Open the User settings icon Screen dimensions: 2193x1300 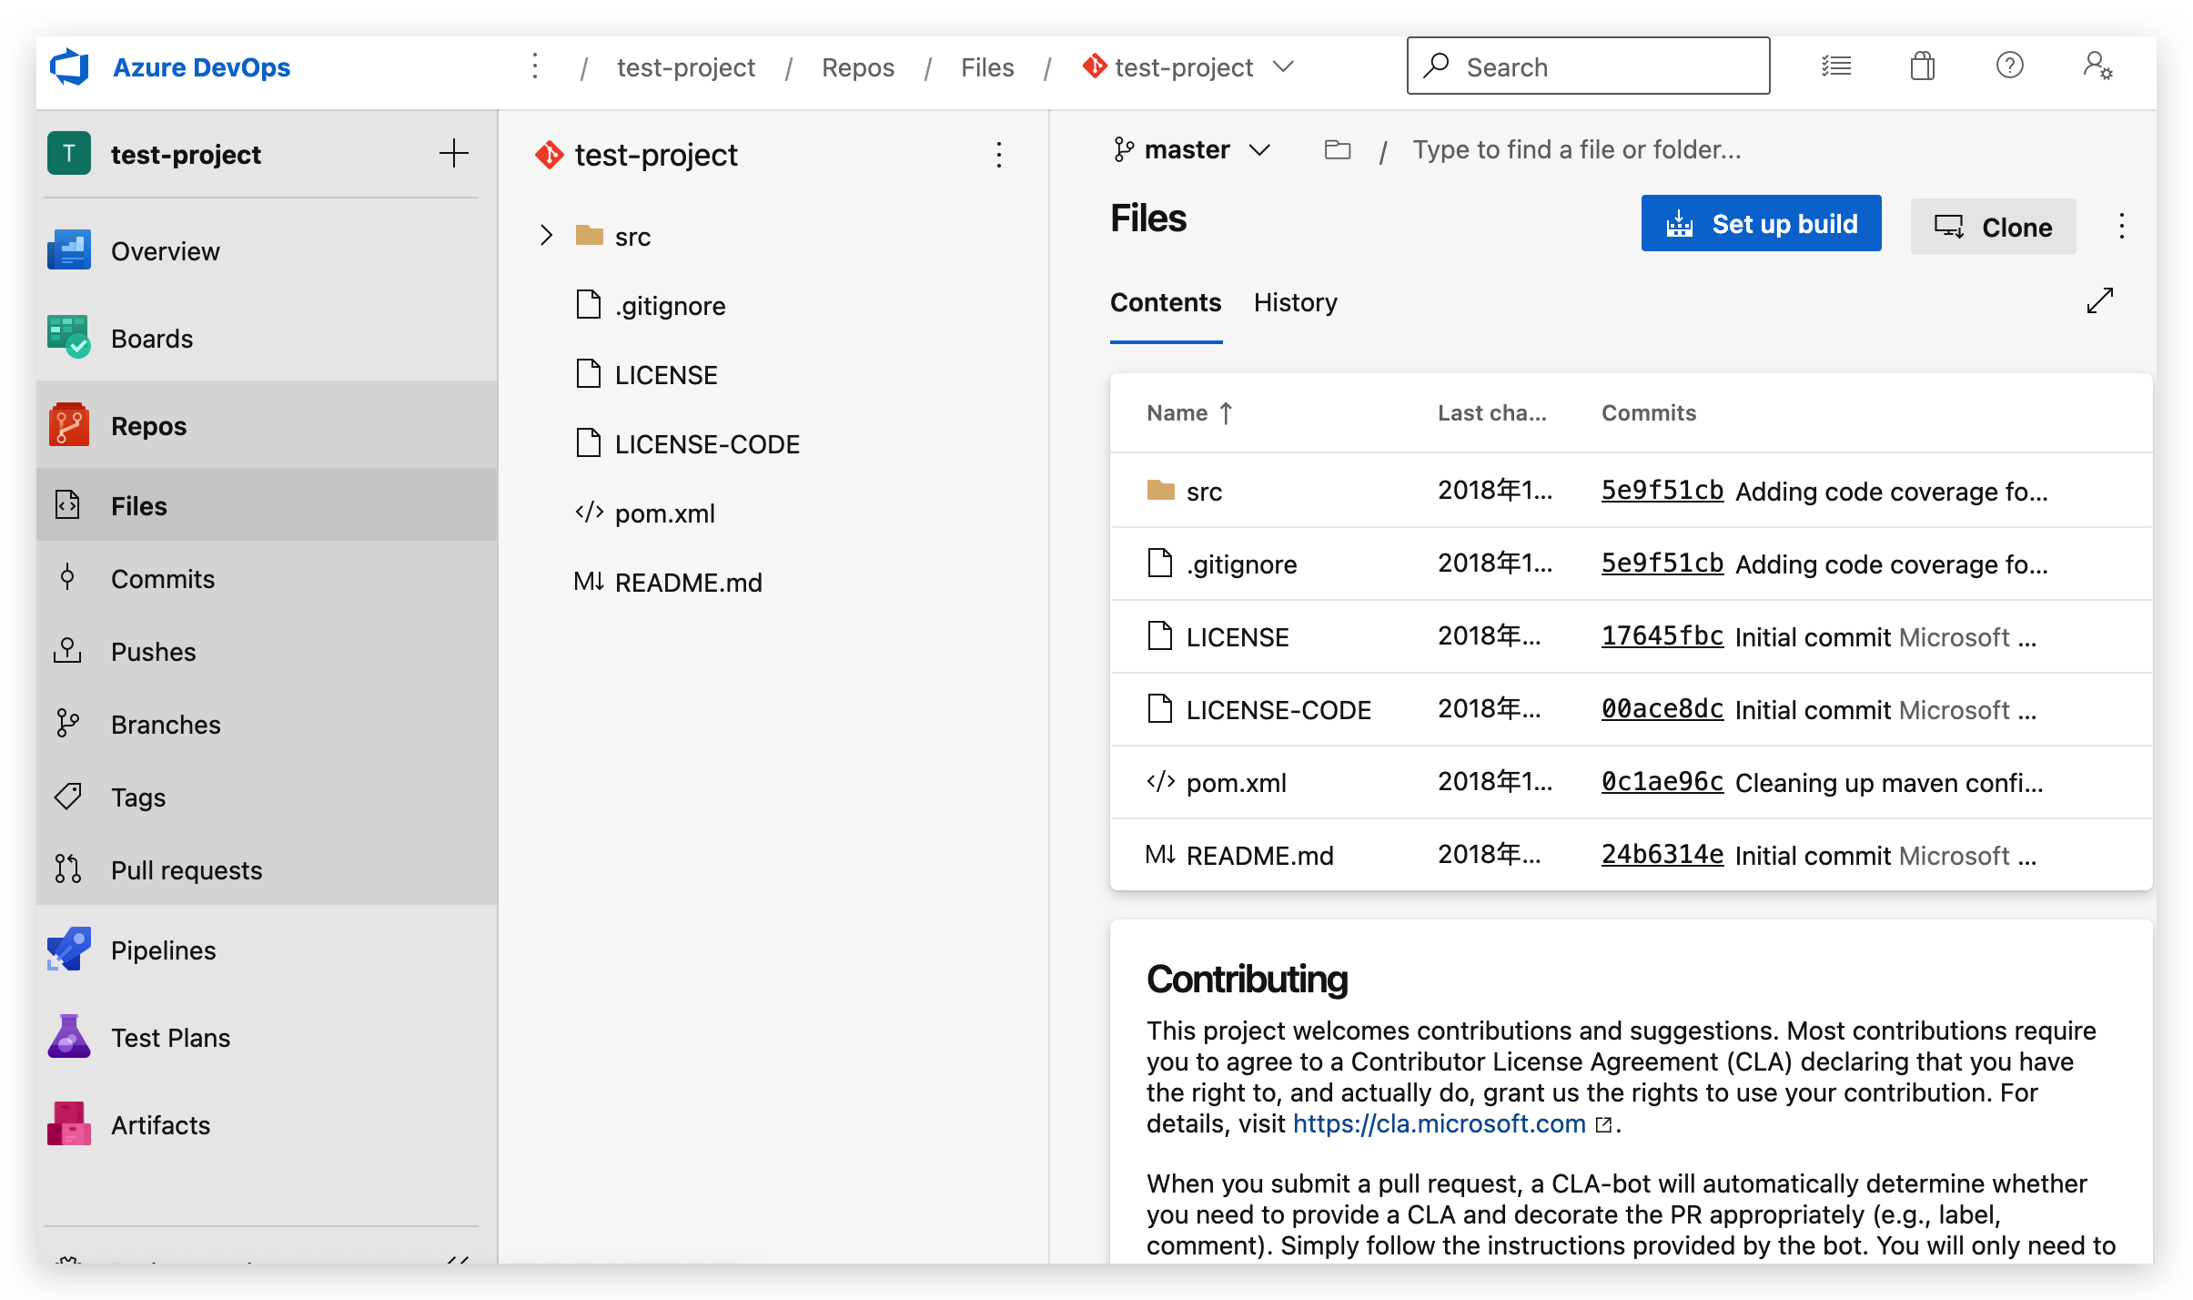point(2097,66)
